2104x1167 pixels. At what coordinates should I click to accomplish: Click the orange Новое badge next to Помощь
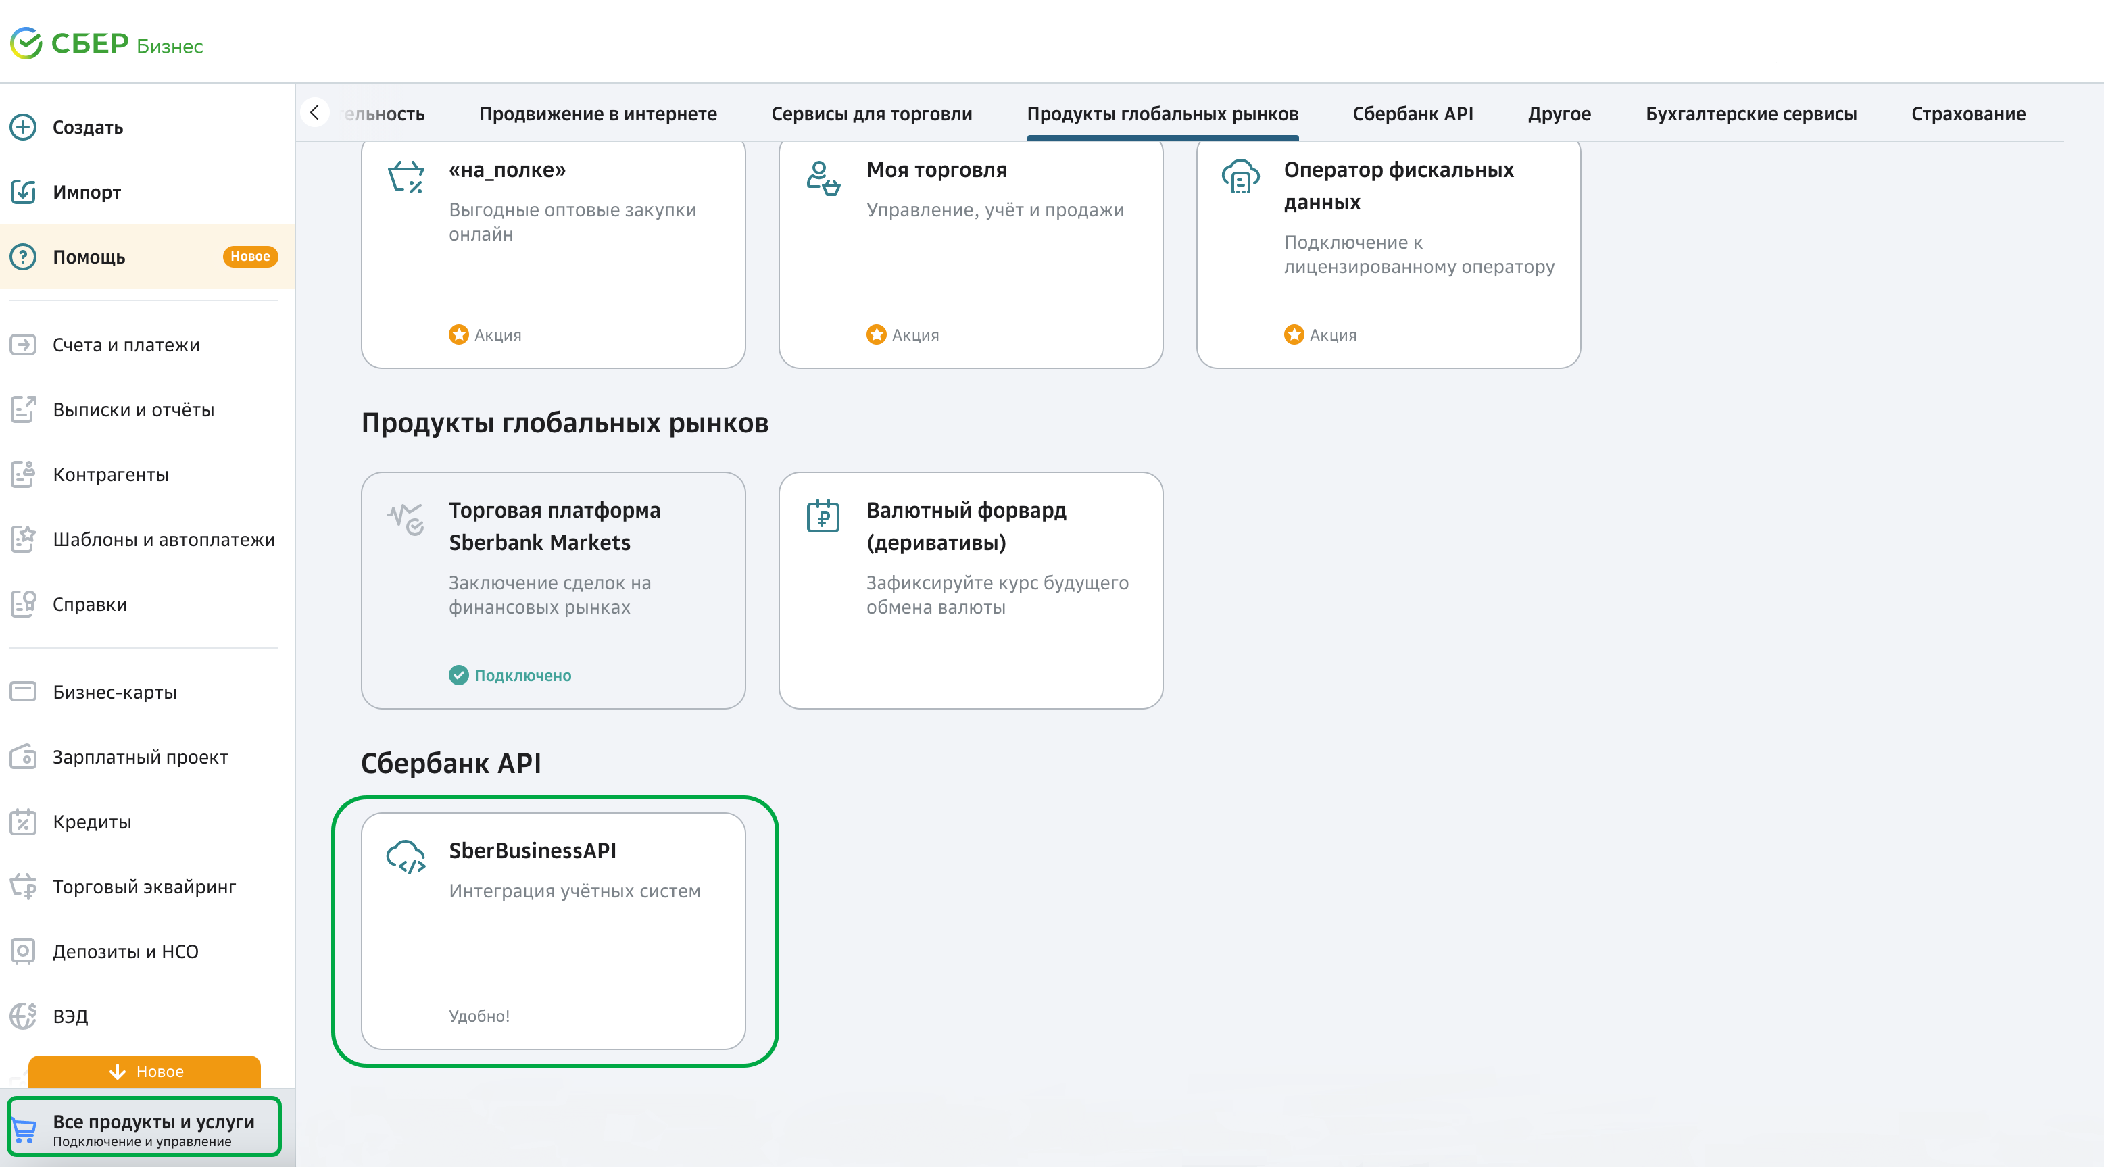point(250,256)
